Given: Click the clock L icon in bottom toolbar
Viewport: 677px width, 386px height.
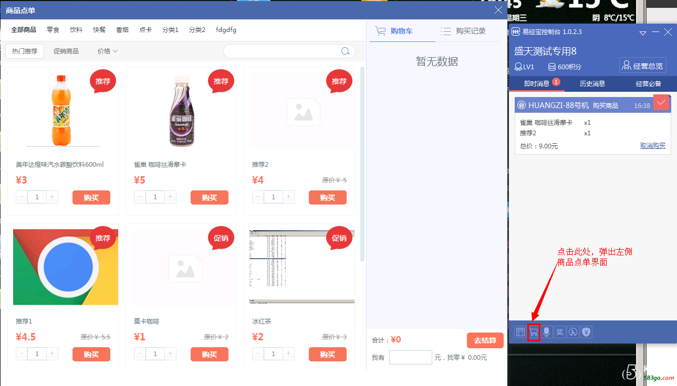Looking at the screenshot, I should click(573, 332).
